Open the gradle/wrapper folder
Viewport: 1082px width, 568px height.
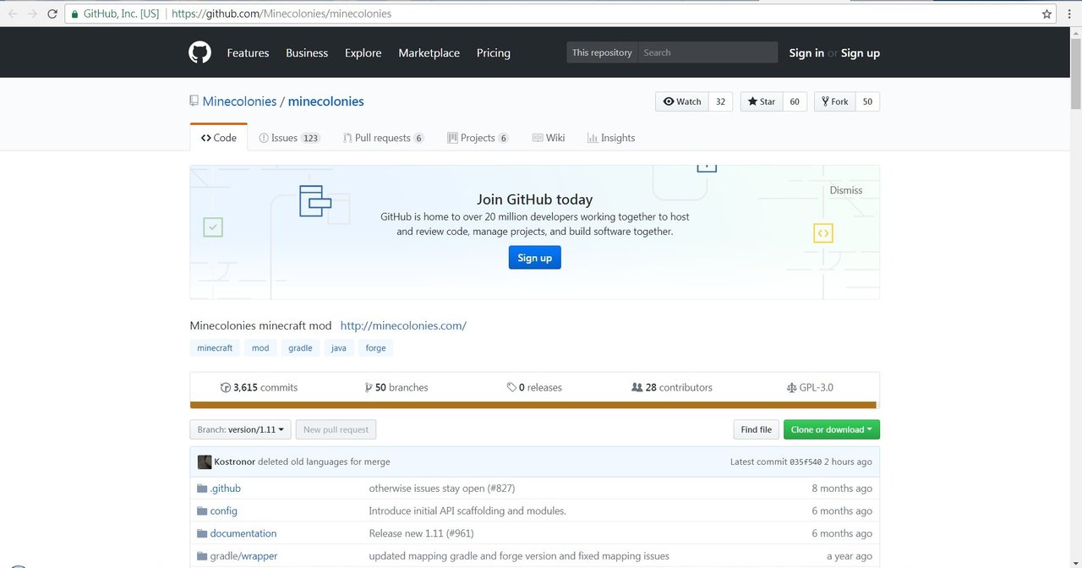pyautogui.click(x=243, y=556)
